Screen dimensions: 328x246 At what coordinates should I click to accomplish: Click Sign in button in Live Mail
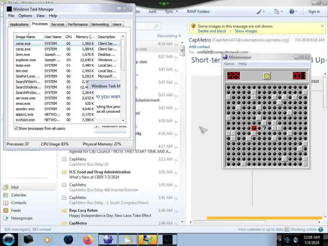(x=314, y=12)
